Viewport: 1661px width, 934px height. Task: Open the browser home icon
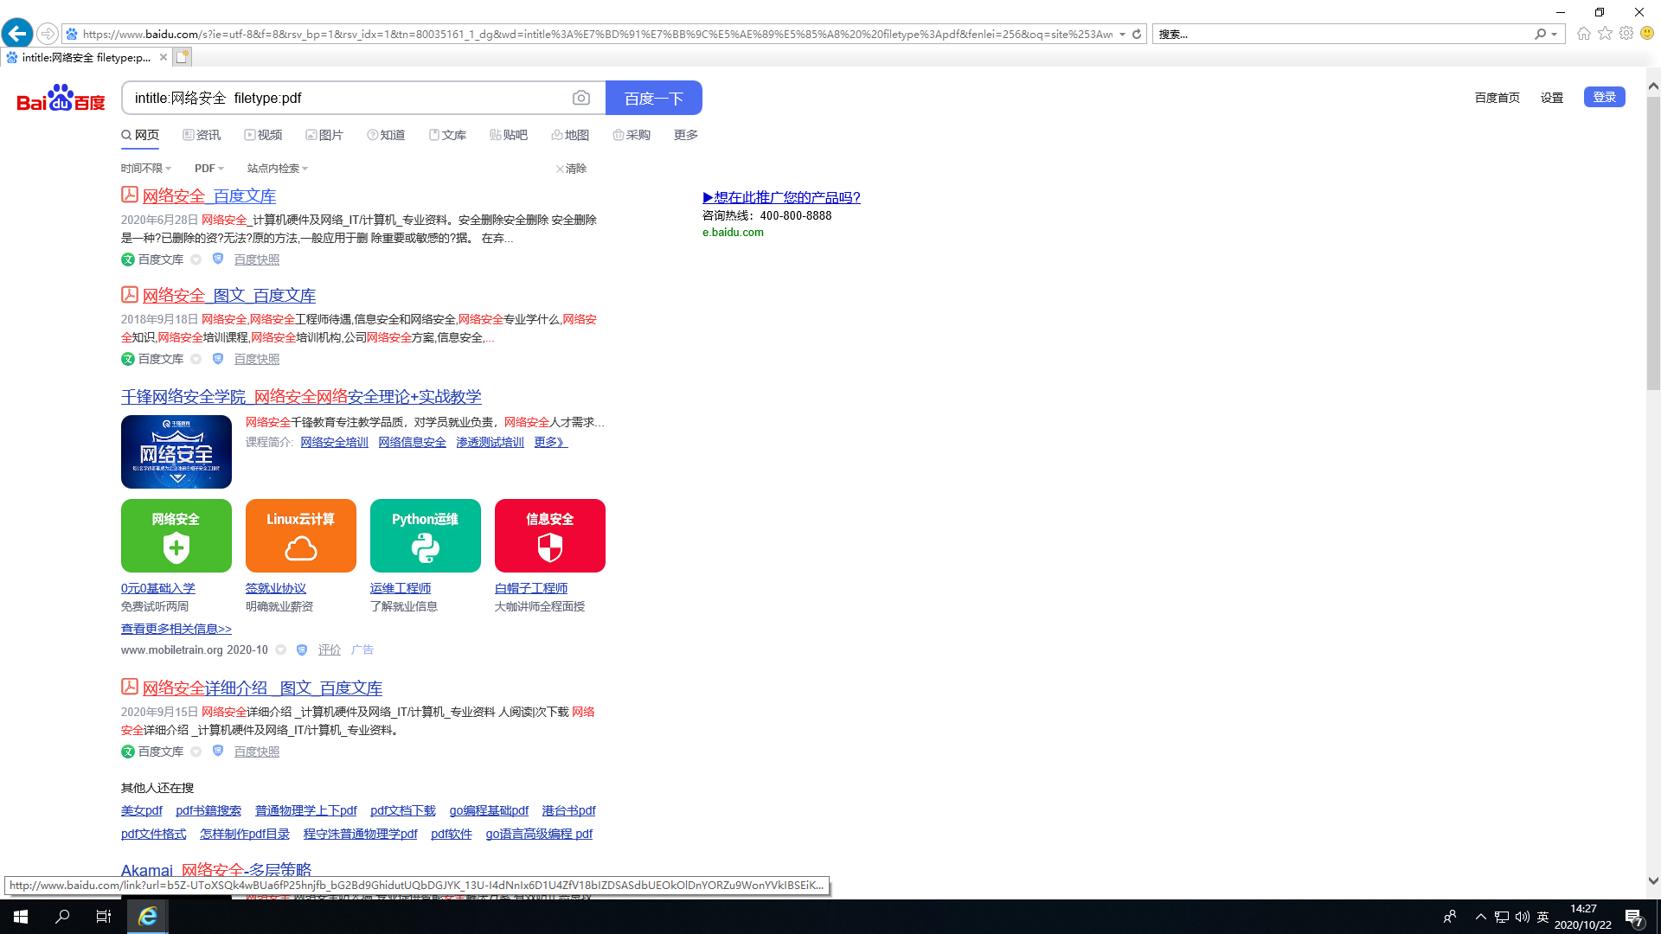(1583, 34)
